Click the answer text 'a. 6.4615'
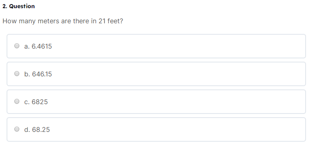313x147 pixels. click(38, 46)
